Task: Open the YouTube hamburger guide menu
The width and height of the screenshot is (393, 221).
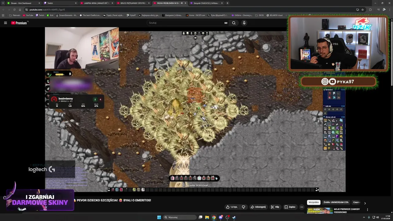Action: [x=5, y=23]
